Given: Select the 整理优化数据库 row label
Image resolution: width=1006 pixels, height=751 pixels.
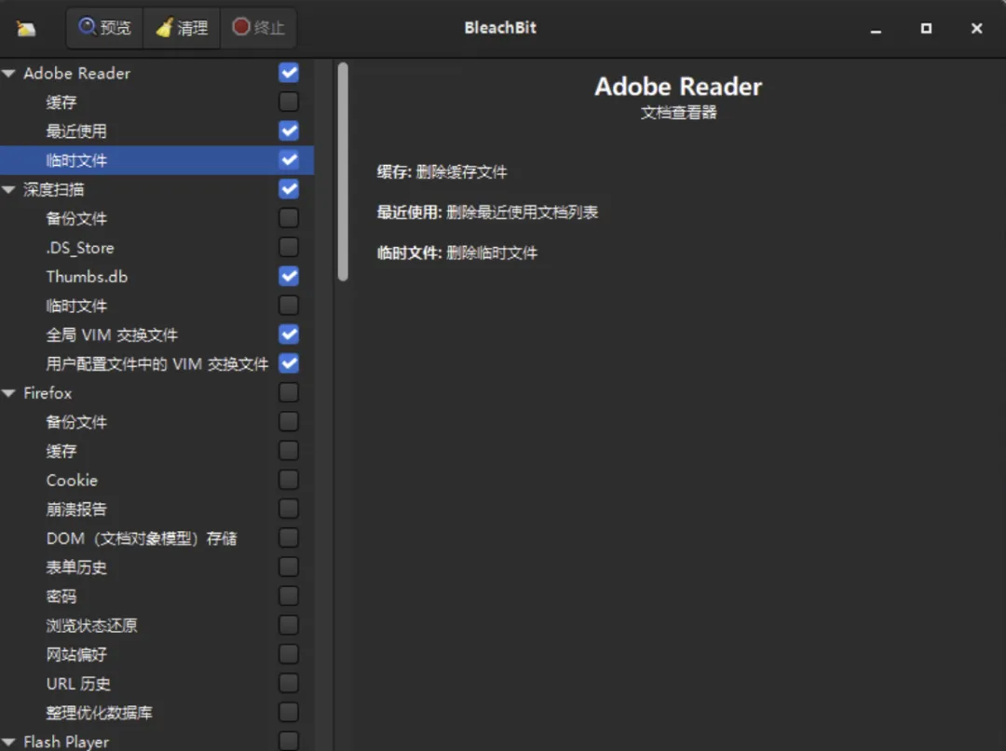Looking at the screenshot, I should coord(100,713).
